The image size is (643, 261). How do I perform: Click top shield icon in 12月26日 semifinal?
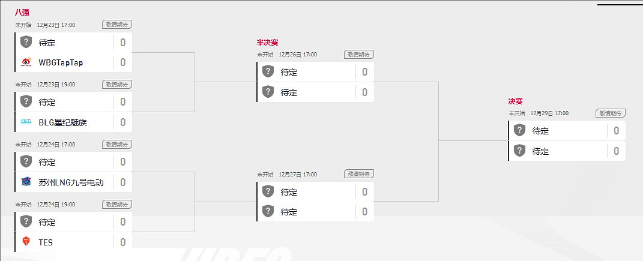(268, 71)
